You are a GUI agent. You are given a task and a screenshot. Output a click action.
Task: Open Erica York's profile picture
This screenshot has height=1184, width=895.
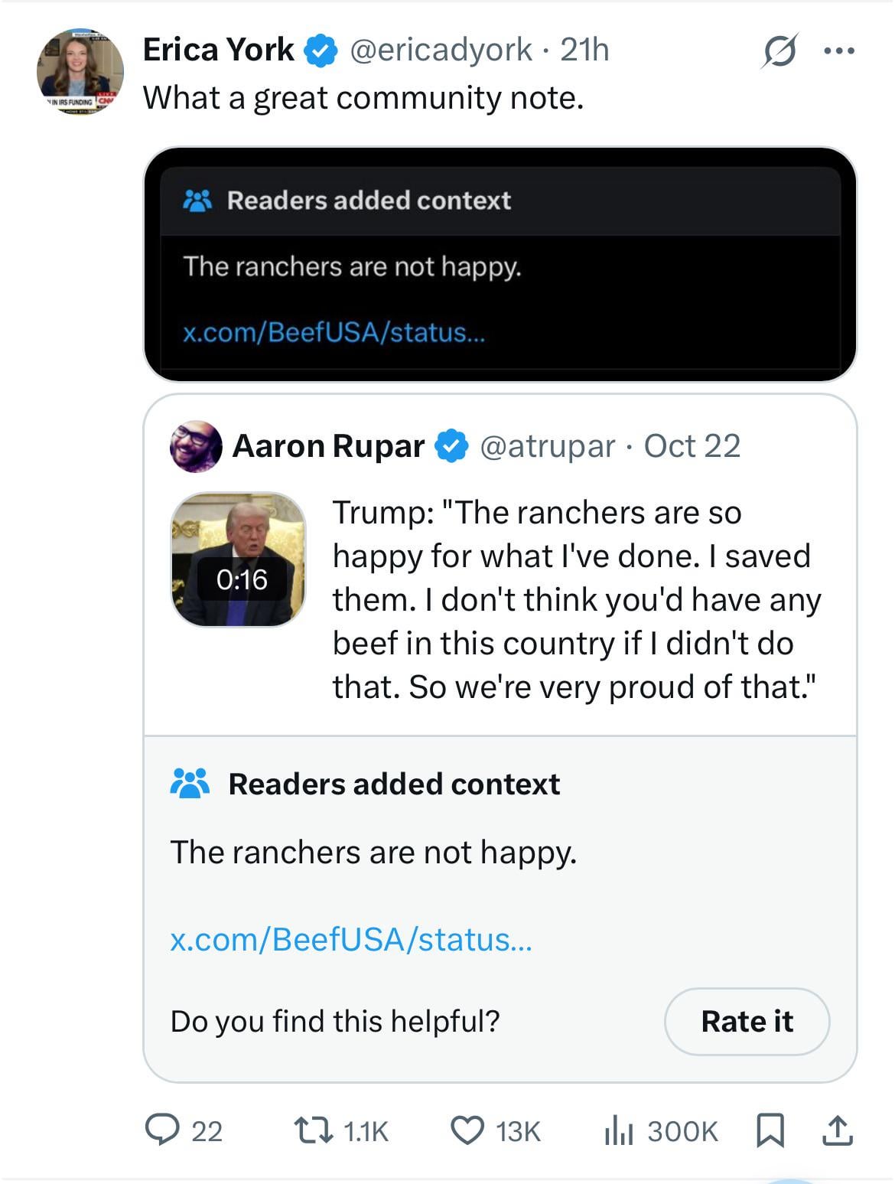(x=80, y=72)
